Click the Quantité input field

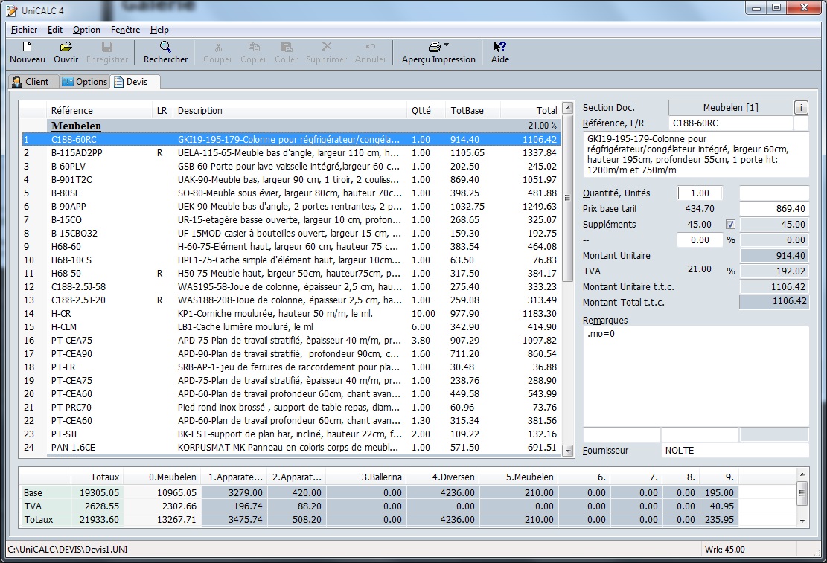700,193
